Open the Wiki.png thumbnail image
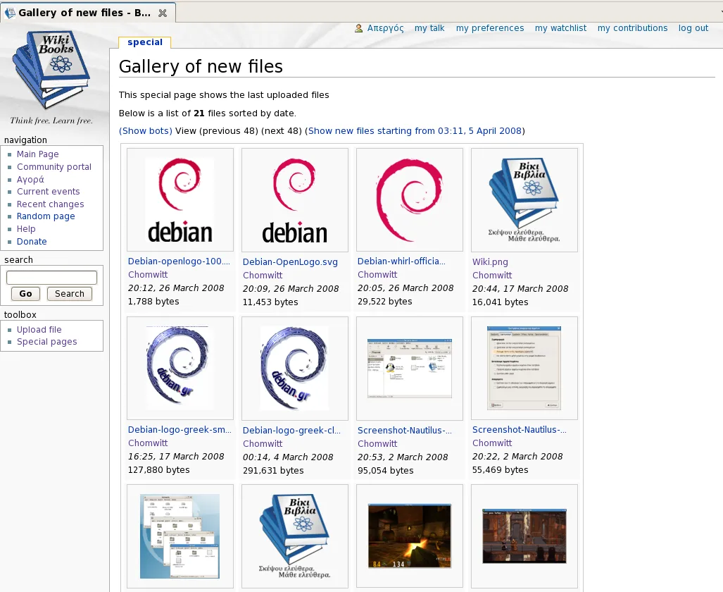 524,200
